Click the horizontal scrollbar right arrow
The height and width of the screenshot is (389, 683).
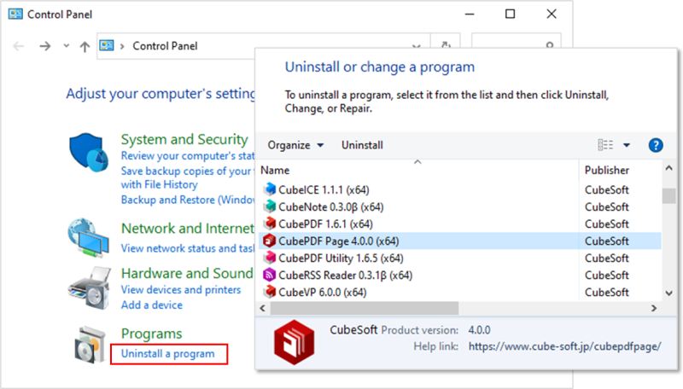pos(654,308)
